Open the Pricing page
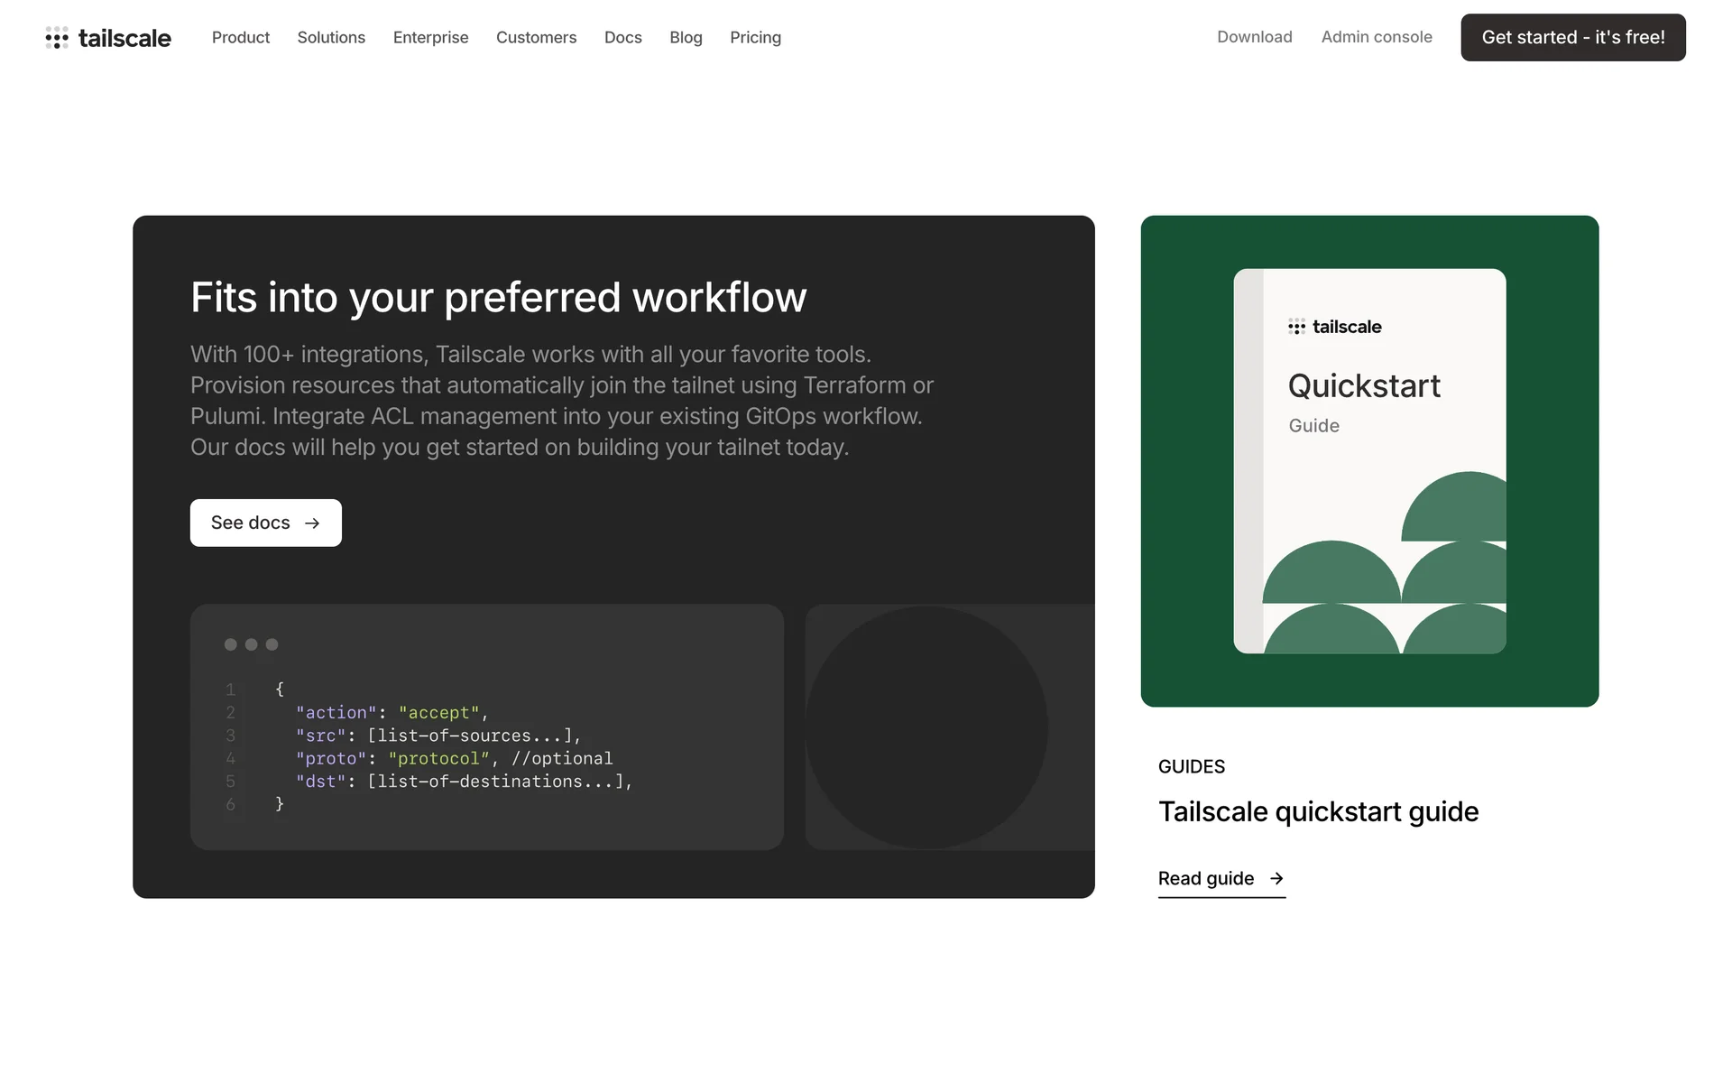Screen dimensions: 1732x1083 click(755, 38)
